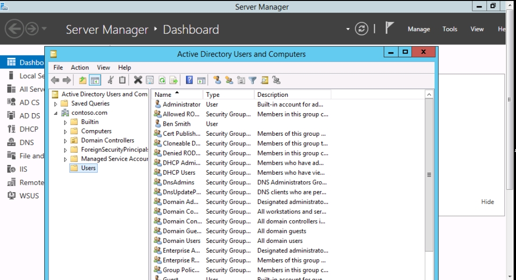Create new group with toolbar icon
The width and height of the screenshot is (516, 280).
tap(229, 80)
